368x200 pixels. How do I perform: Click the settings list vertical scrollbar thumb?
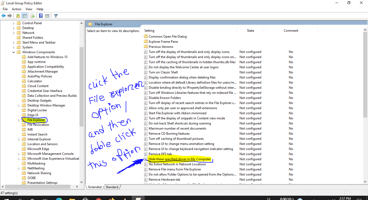click(365, 75)
